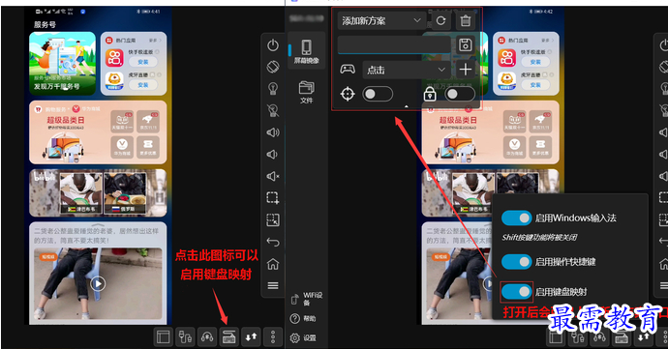Click the light bulb icon in the left toolbar
This screenshot has height=349, width=668.
(x=273, y=89)
